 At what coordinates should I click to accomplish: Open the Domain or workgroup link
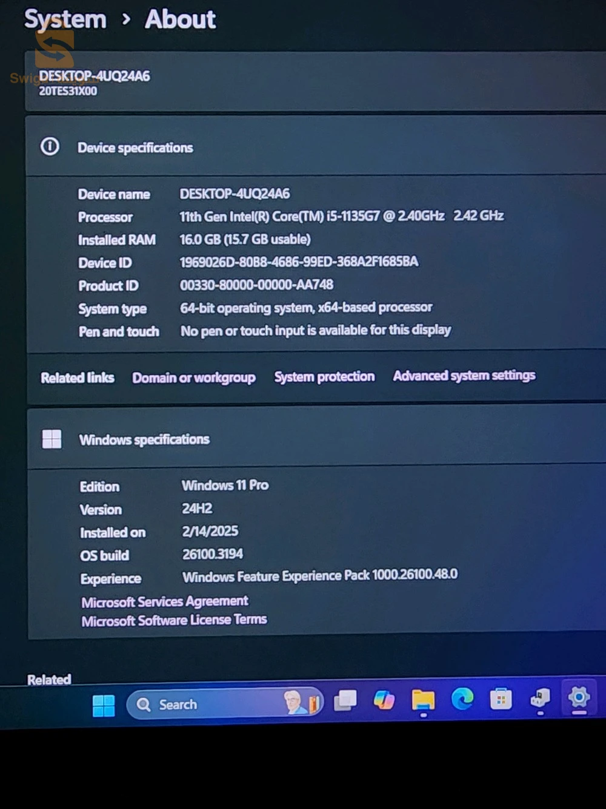pyautogui.click(x=194, y=377)
